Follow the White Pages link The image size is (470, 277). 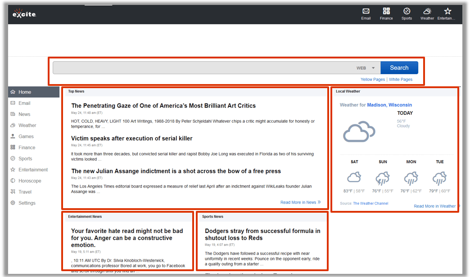tap(400, 80)
